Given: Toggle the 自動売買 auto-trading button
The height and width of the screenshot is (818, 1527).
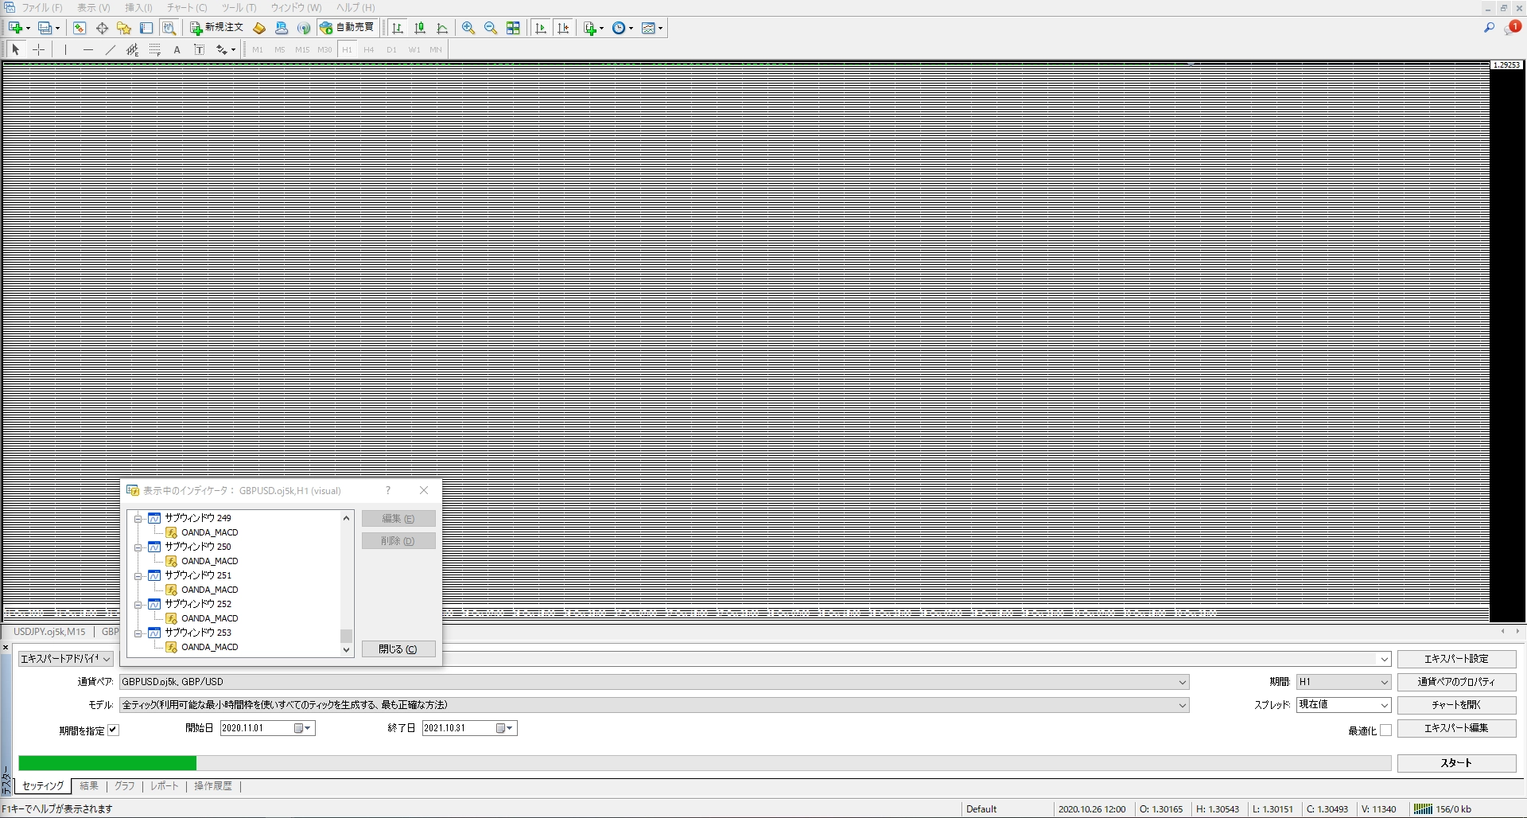Looking at the screenshot, I should point(347,28).
